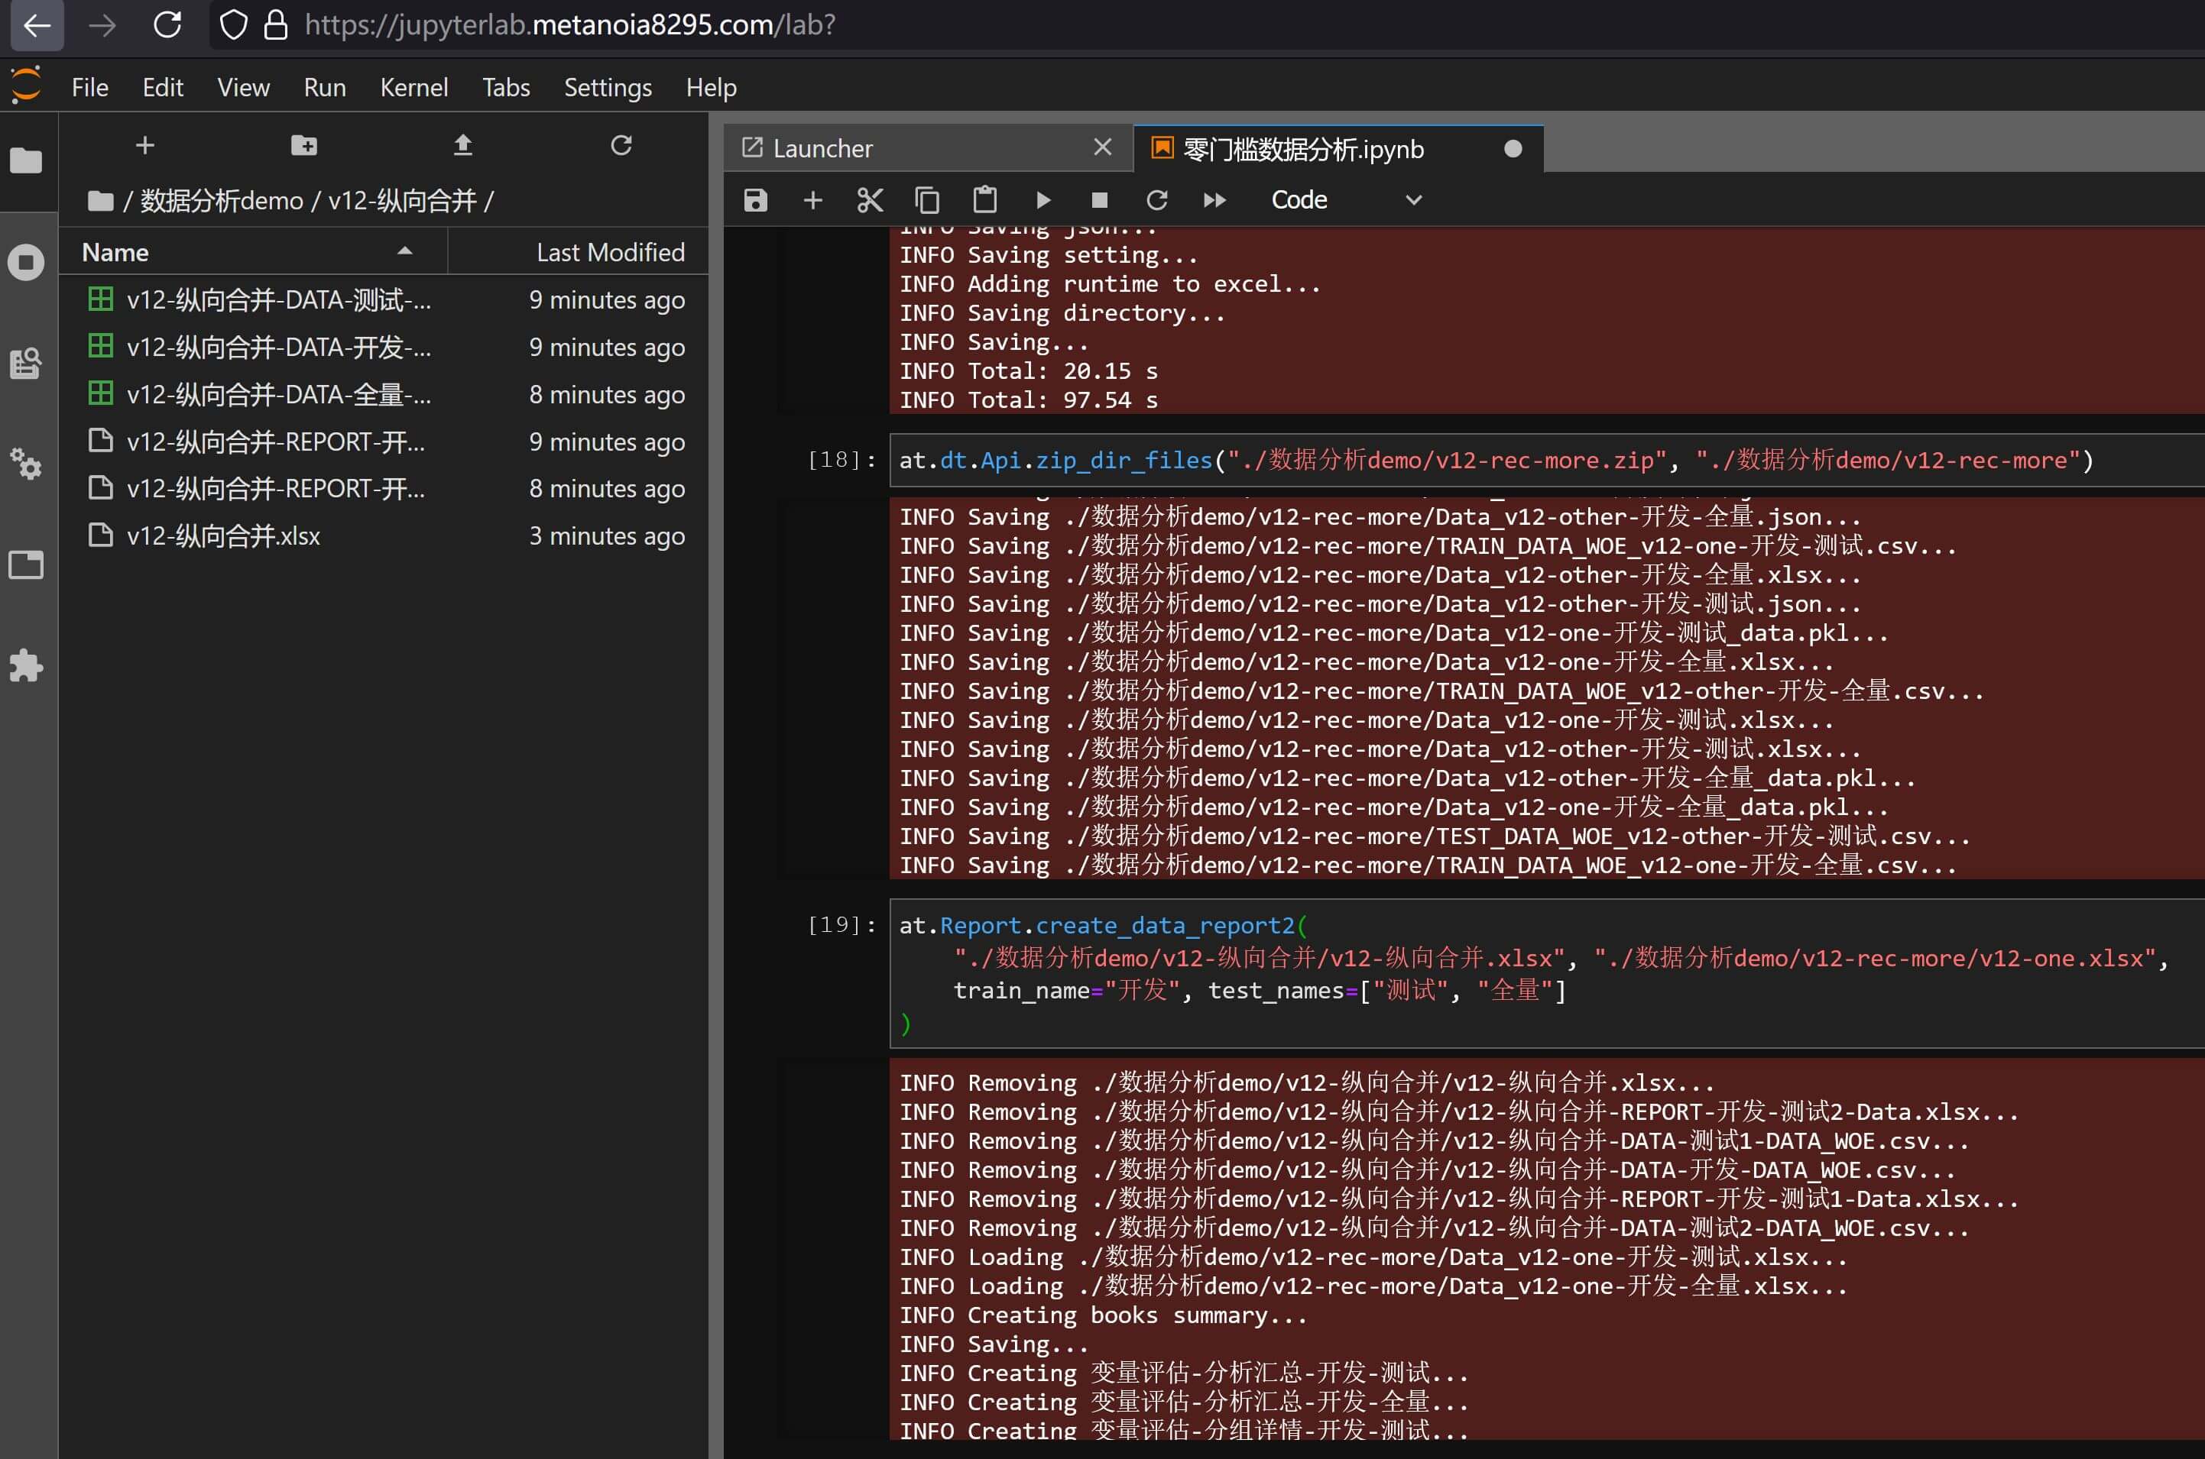Insert a new cell below
The height and width of the screenshot is (1459, 2205).
click(812, 200)
